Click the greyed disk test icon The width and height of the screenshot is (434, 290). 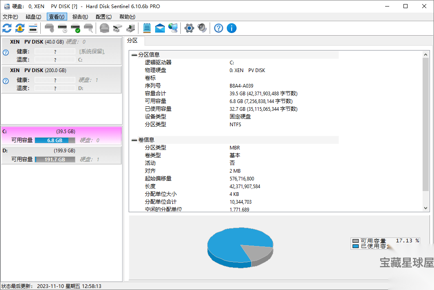click(49, 28)
